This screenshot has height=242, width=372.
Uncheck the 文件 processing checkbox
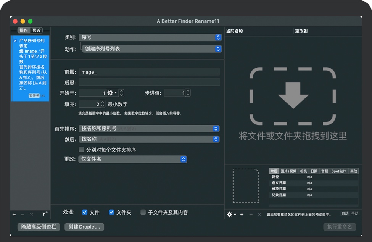tap(85, 212)
